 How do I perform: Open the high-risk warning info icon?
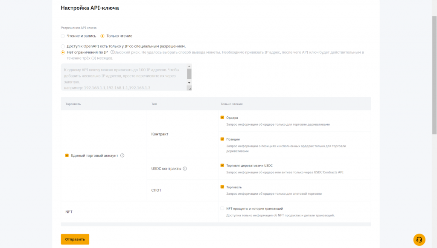coord(112,52)
